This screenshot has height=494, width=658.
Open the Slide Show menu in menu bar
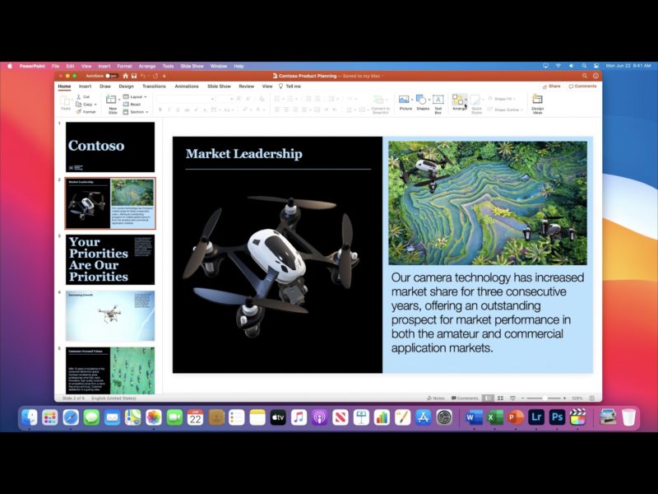click(x=192, y=66)
